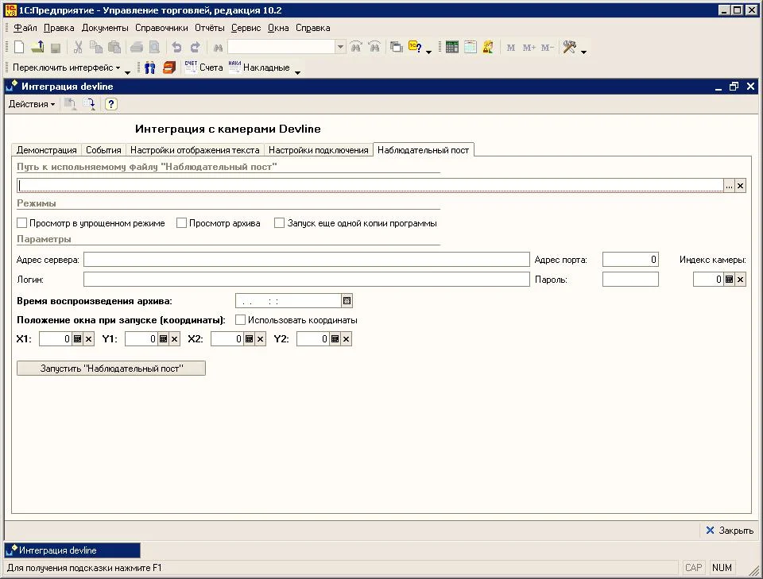Click Запустить "Наблюдательный пост" button
The width and height of the screenshot is (763, 579).
[111, 369]
